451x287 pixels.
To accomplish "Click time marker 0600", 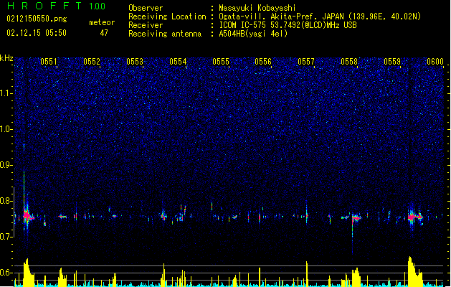I will pos(435,62).
